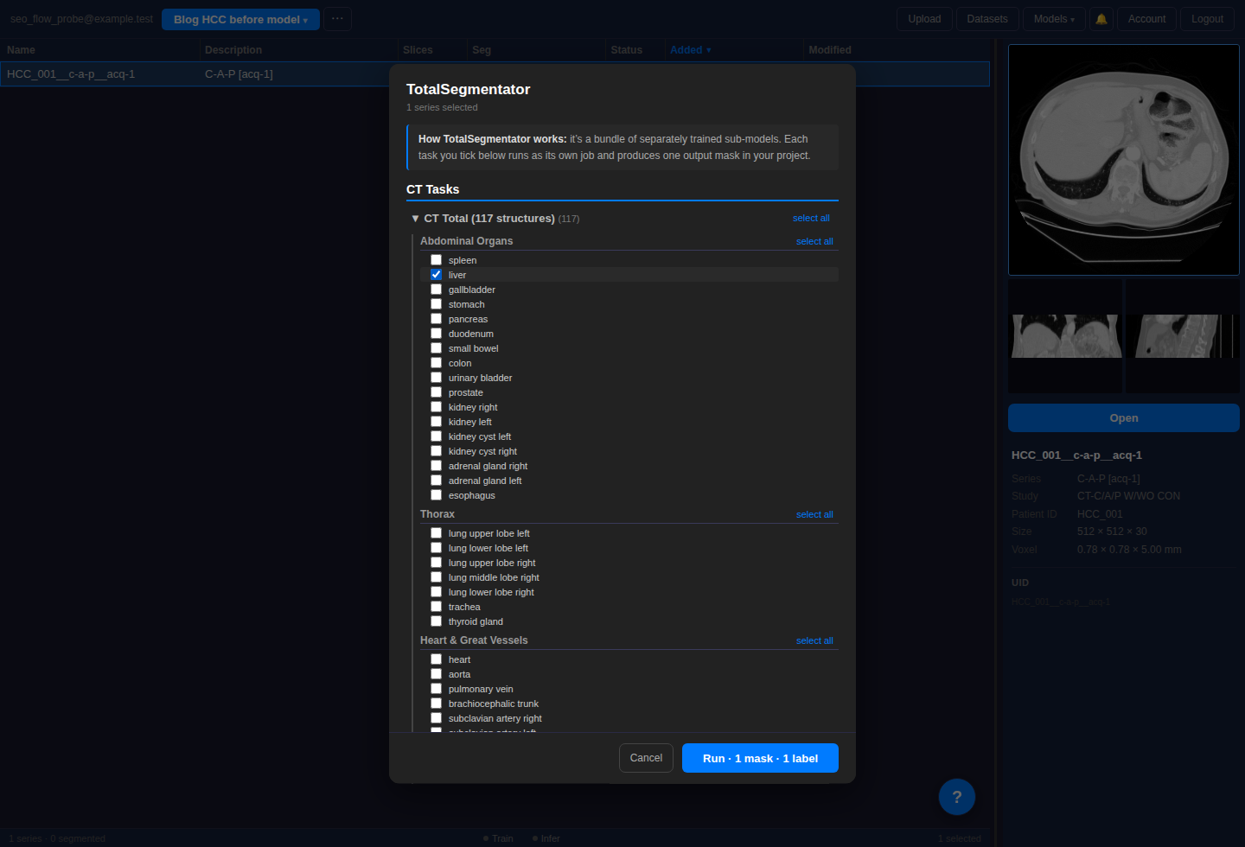Check the colon checkbox

pos(437,363)
